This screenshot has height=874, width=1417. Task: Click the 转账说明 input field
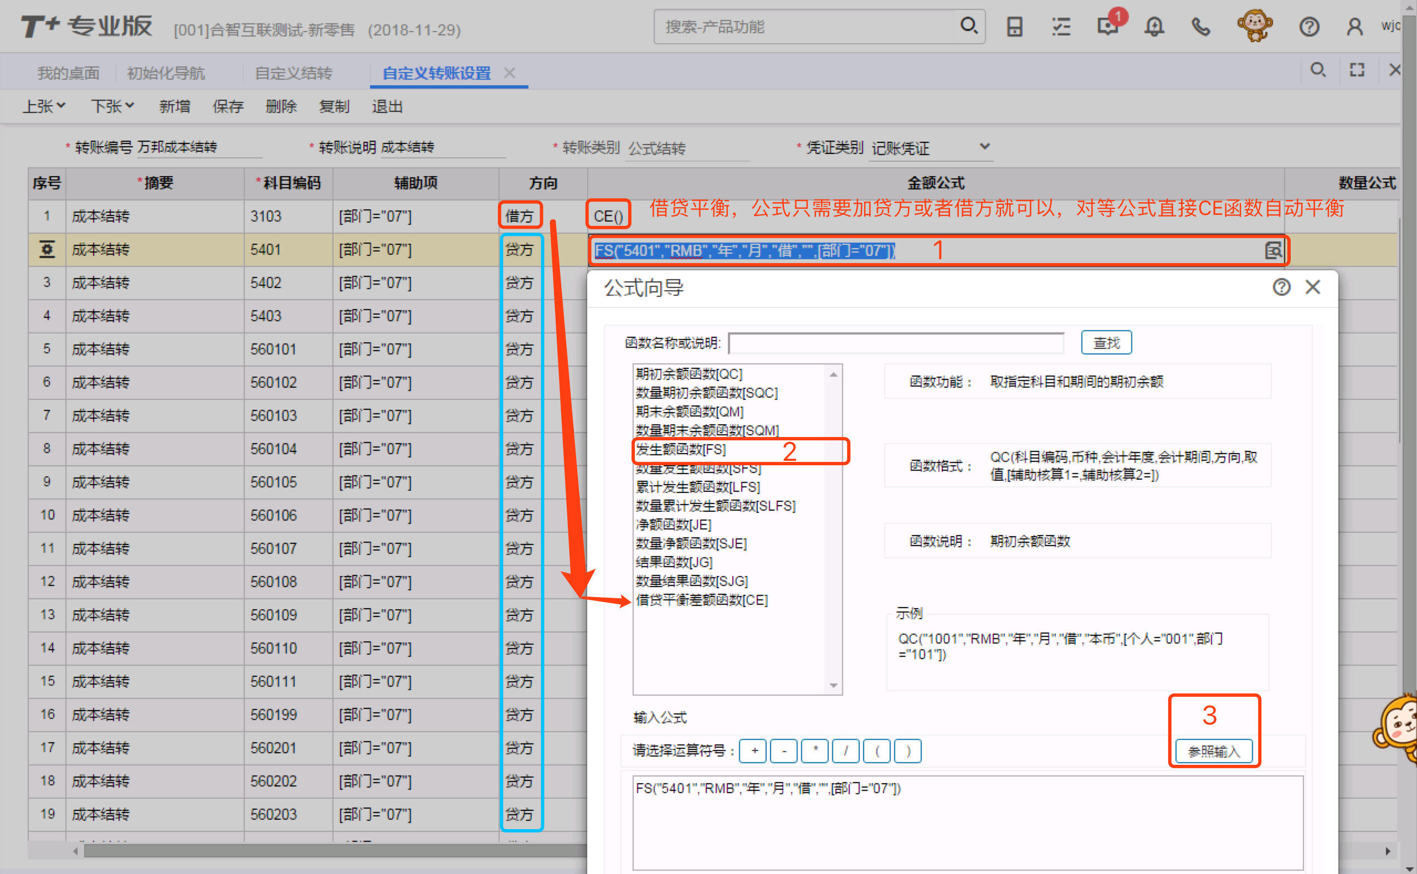click(442, 147)
